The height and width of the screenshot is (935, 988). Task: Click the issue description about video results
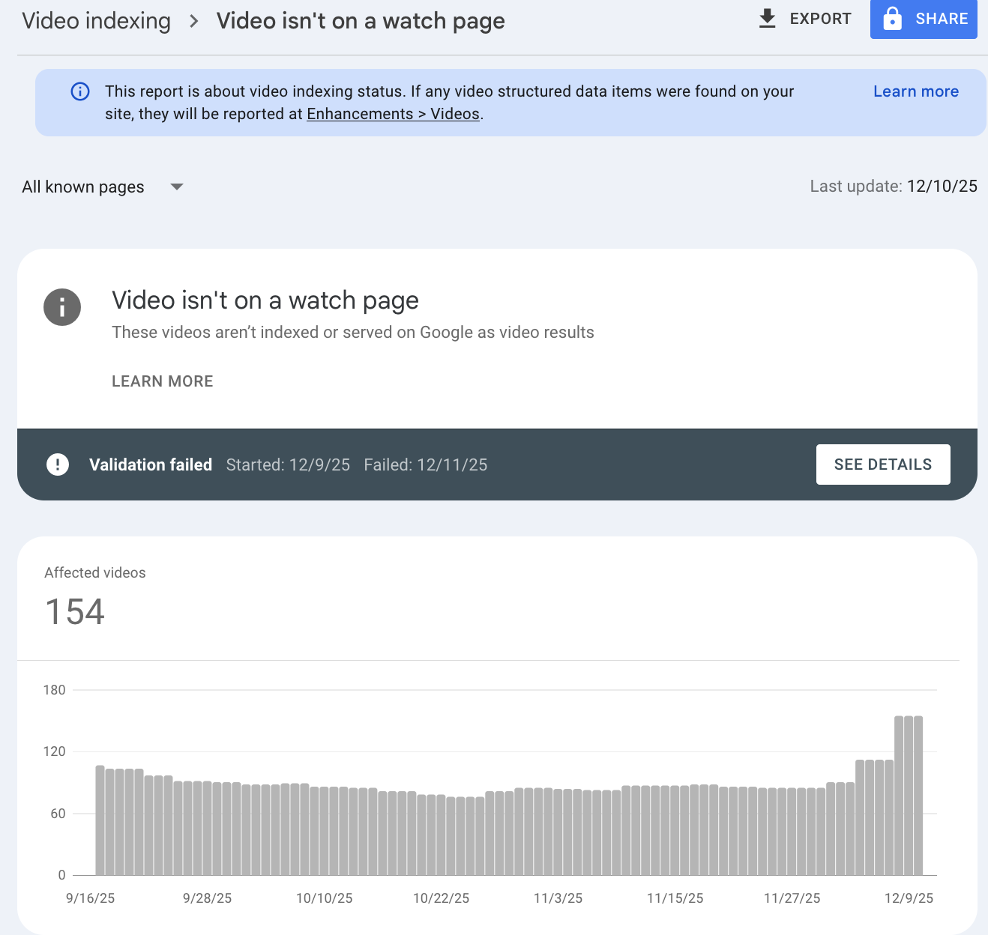click(x=353, y=333)
